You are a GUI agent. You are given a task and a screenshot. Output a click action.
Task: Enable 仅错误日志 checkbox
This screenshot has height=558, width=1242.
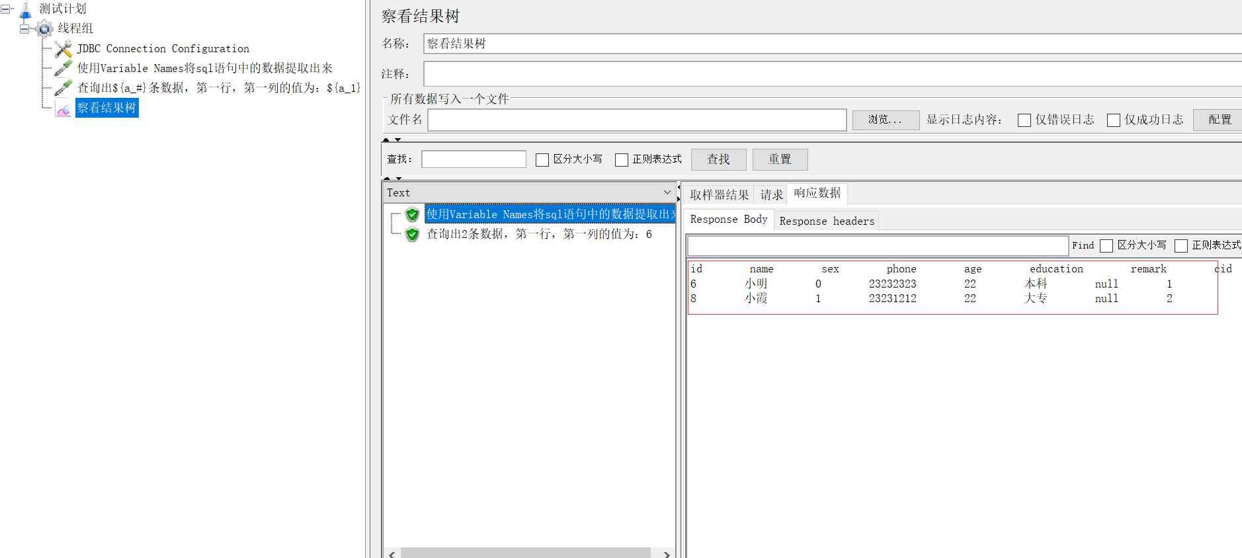[x=1024, y=120]
